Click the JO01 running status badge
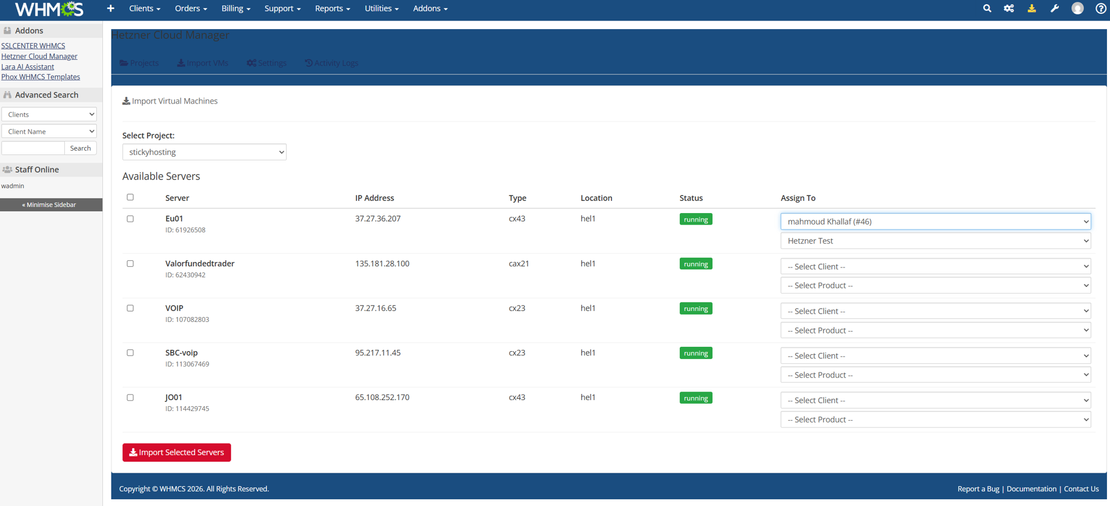Viewport: 1110px width, 506px height. tap(696, 398)
